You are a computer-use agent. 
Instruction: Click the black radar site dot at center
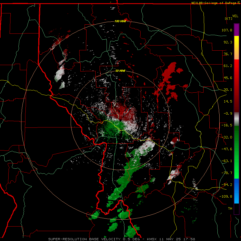(120, 120)
